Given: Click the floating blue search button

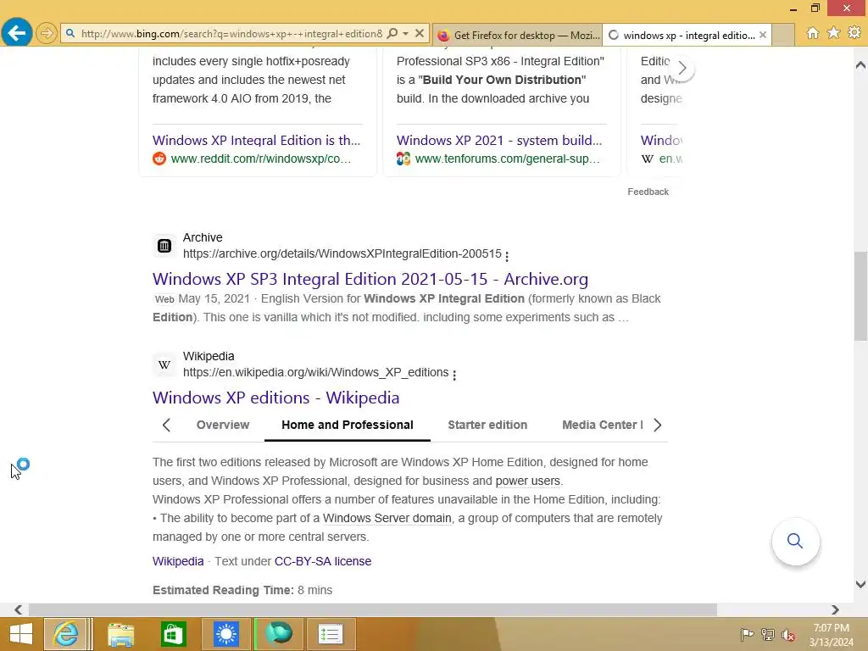Looking at the screenshot, I should [795, 541].
